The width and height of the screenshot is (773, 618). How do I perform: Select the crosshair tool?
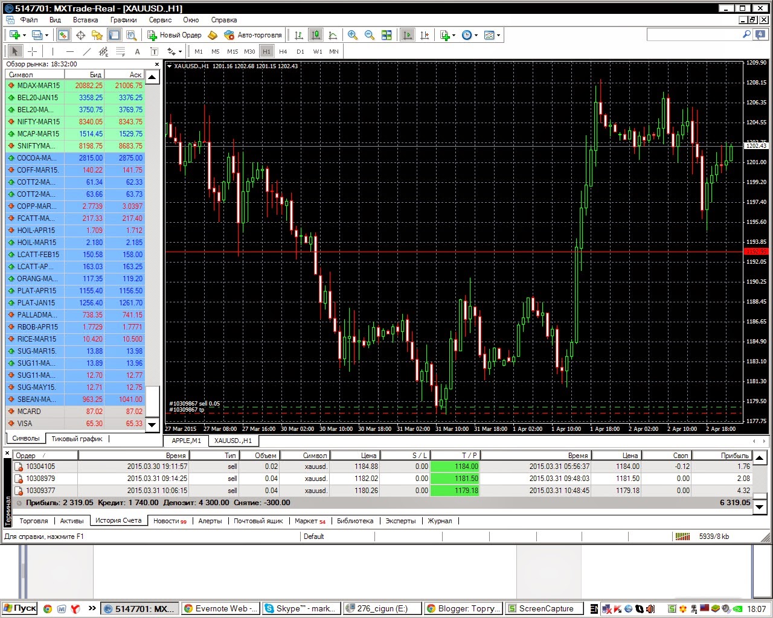[x=33, y=51]
